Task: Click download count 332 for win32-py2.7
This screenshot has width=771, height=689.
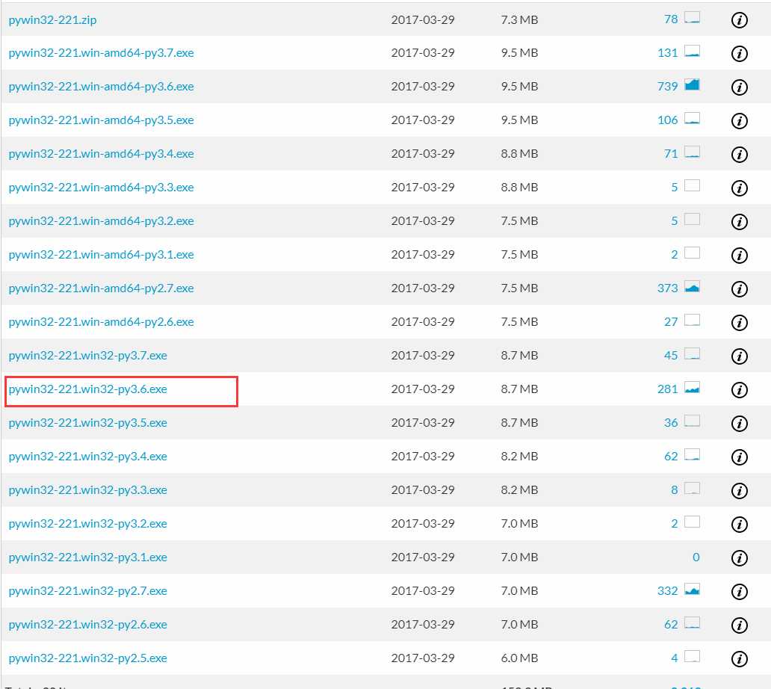Action: [668, 590]
